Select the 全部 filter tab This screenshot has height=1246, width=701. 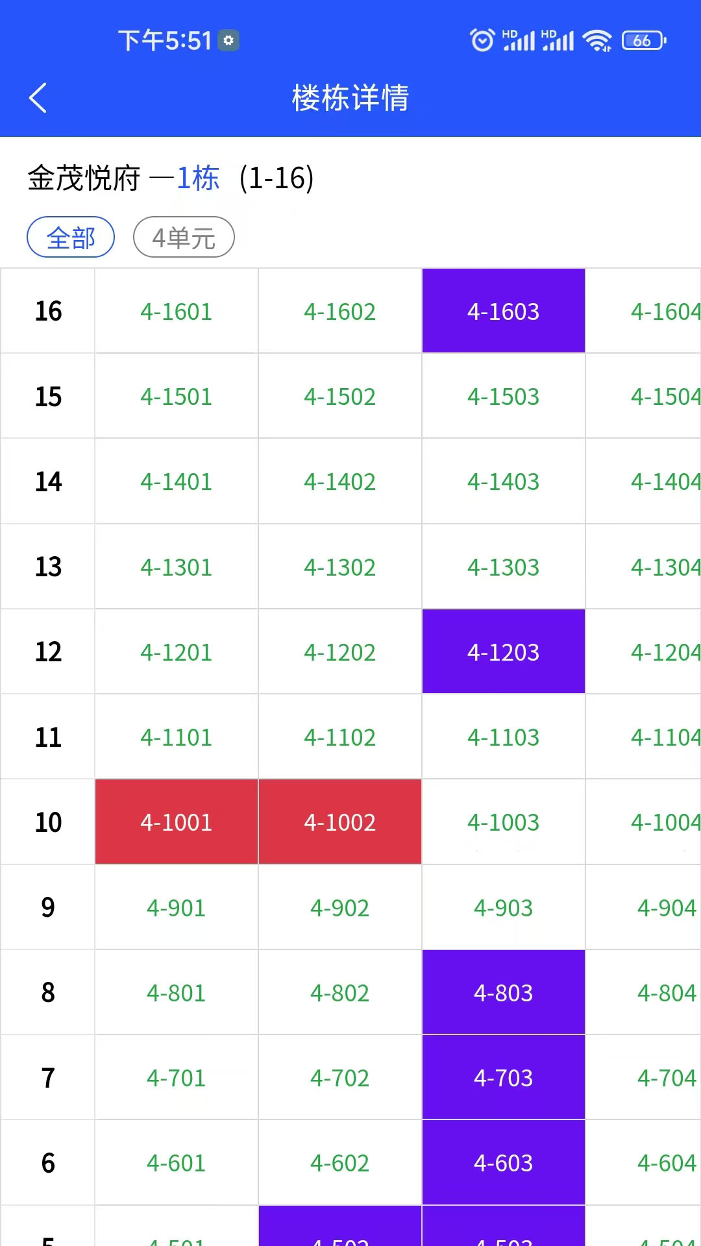tap(71, 238)
